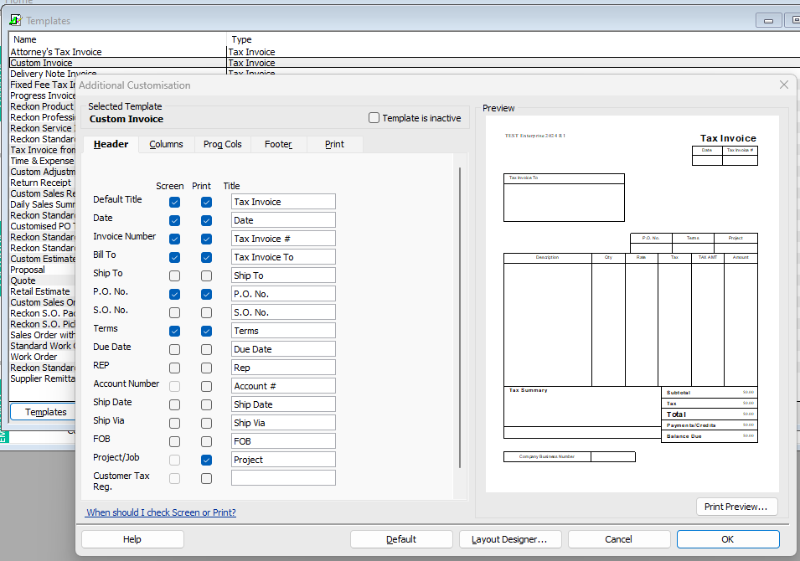Enable Screen checkbox for Ship Date
This screenshot has height=561, width=800.
(174, 405)
